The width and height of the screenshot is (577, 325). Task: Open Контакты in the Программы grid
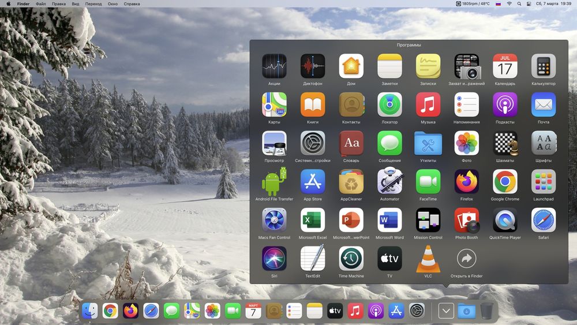[x=351, y=104]
